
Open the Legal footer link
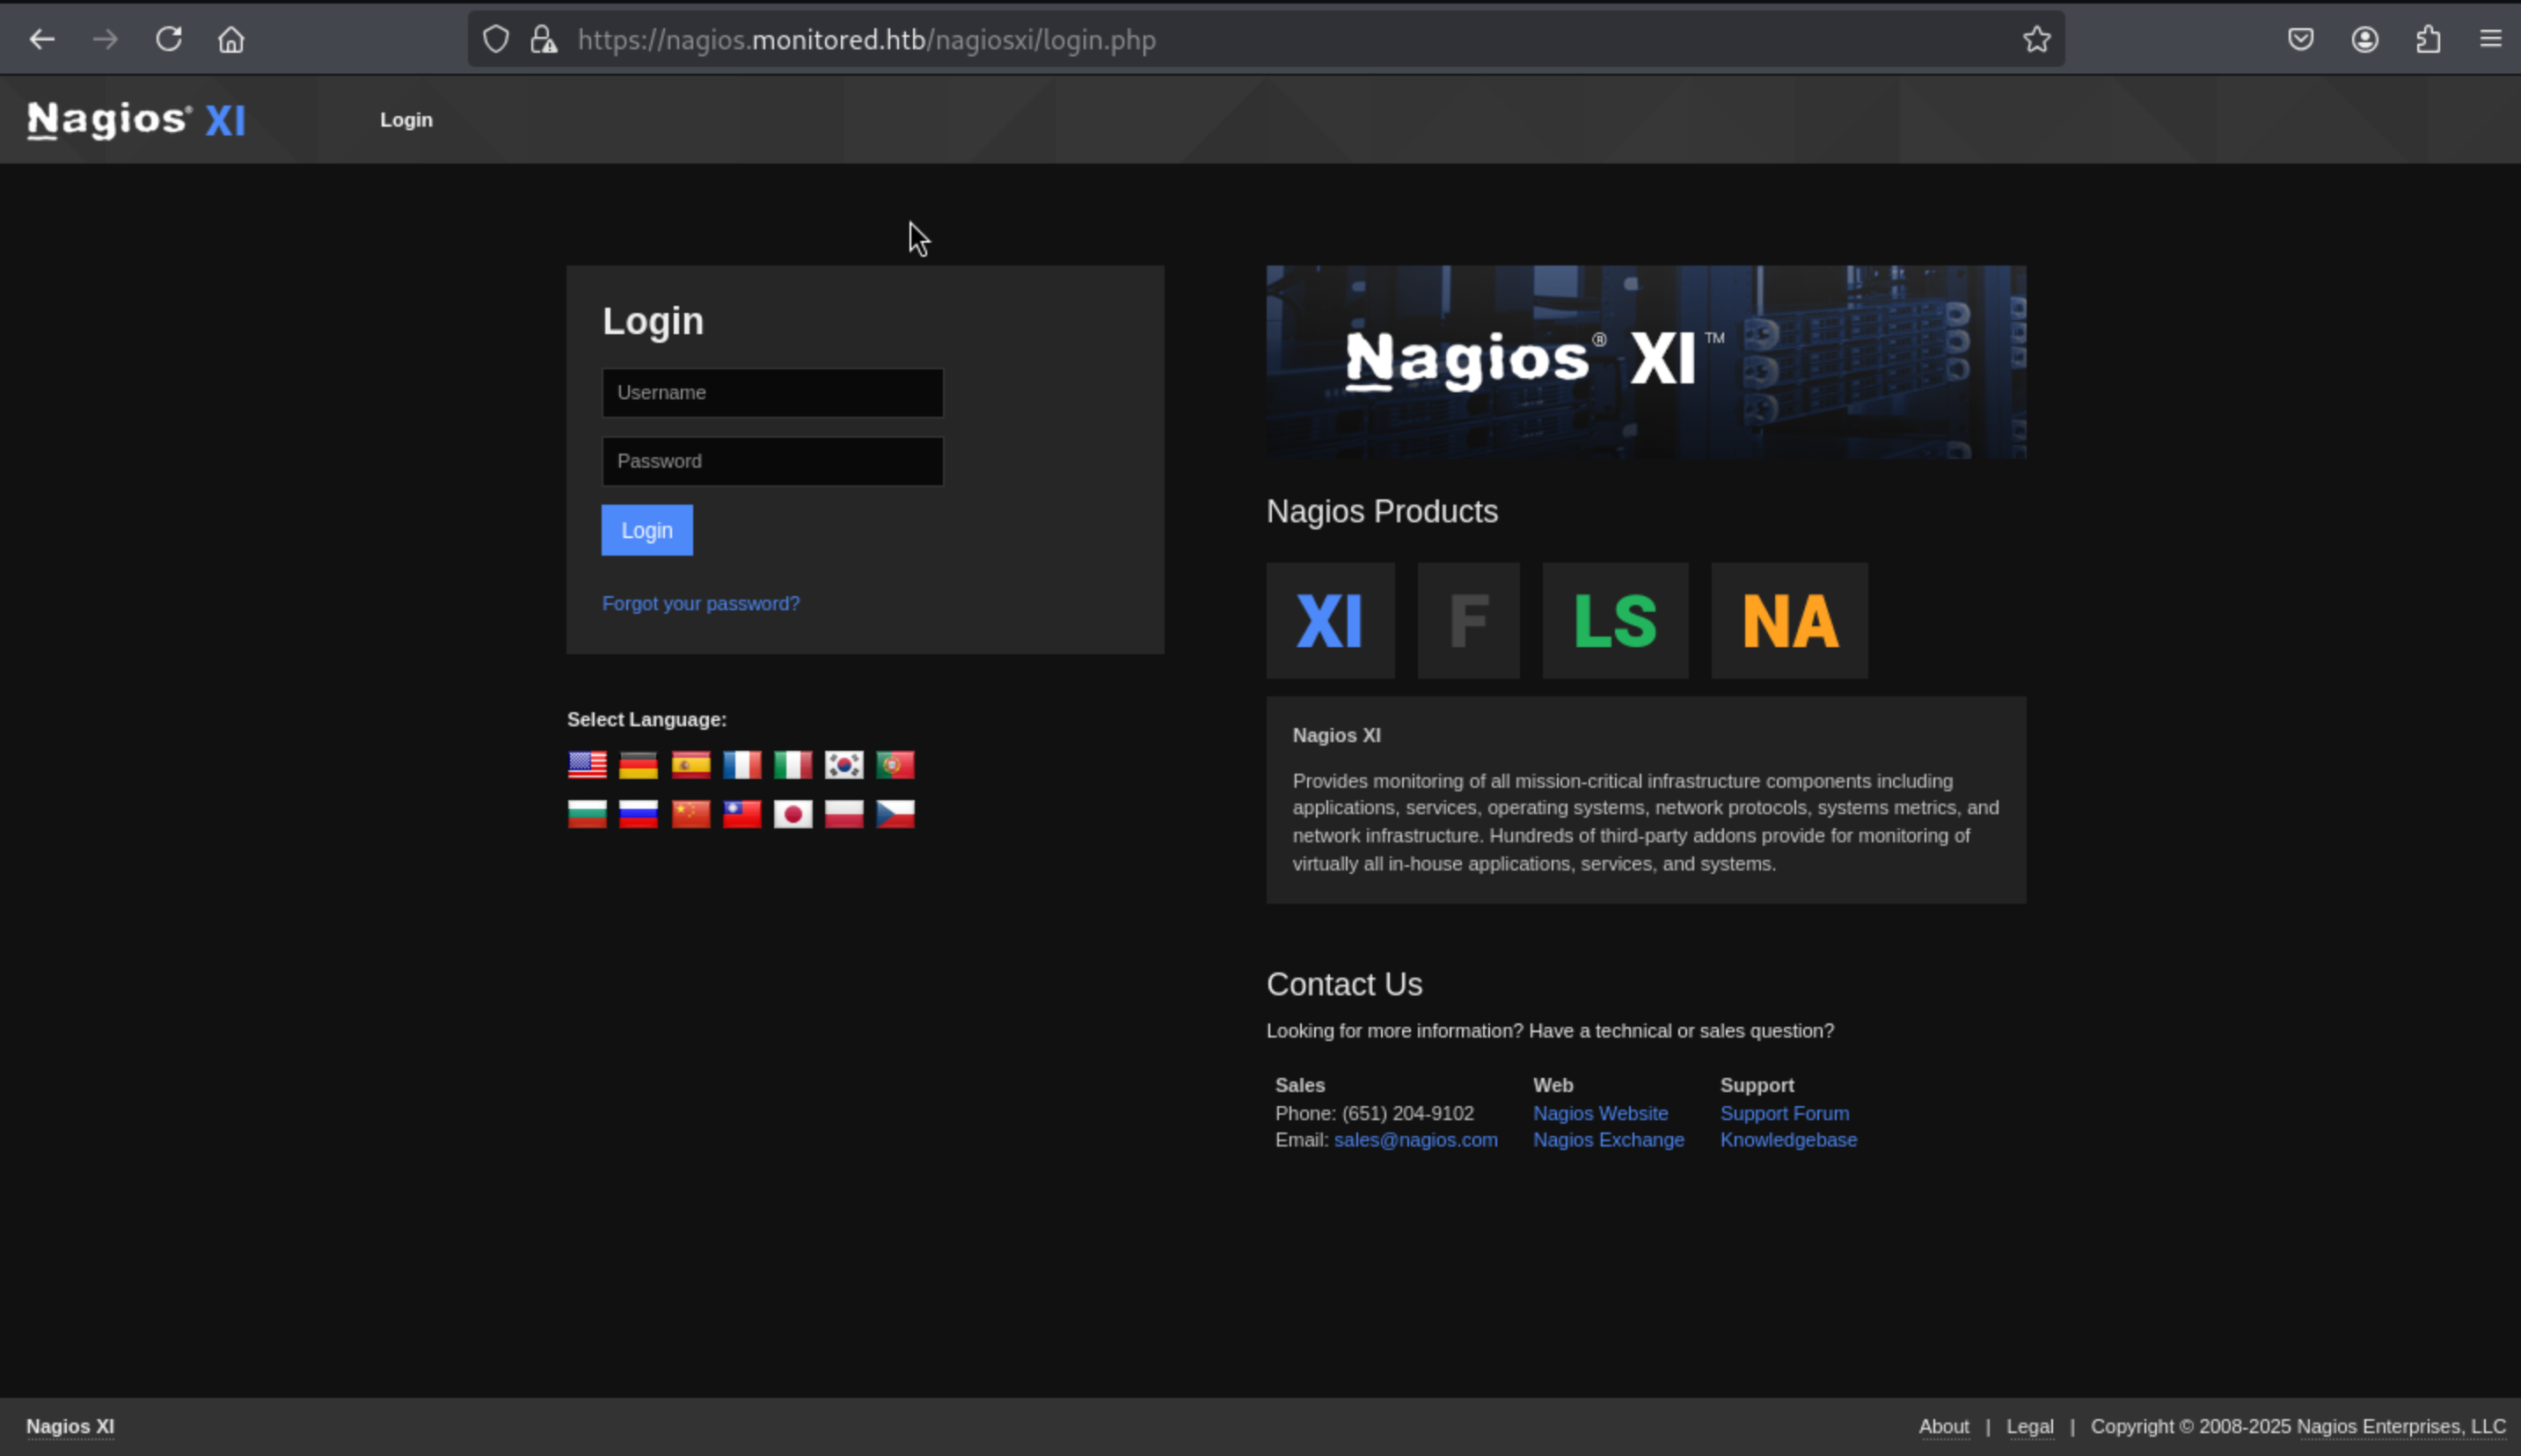(x=2030, y=1427)
